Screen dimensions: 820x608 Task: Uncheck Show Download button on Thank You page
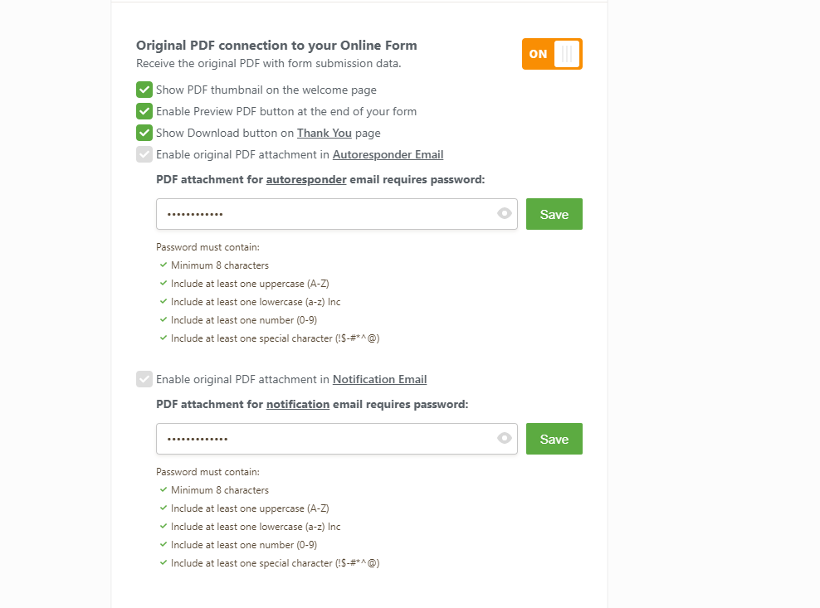[144, 133]
